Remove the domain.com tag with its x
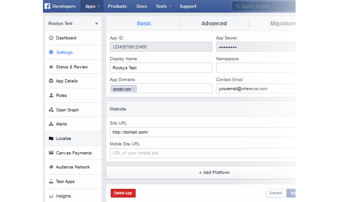This screenshot has width=339, height=202. pos(133,88)
